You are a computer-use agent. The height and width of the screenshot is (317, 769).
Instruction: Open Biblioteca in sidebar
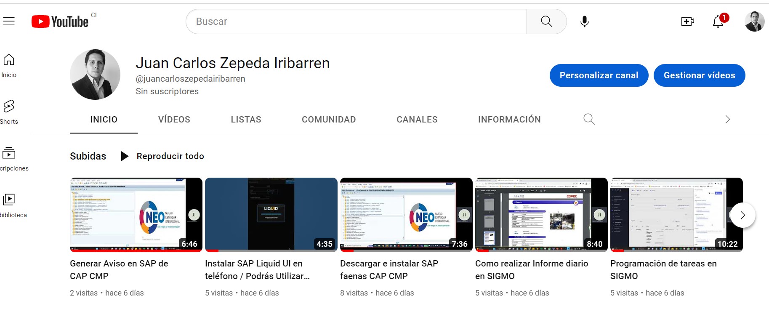point(13,206)
